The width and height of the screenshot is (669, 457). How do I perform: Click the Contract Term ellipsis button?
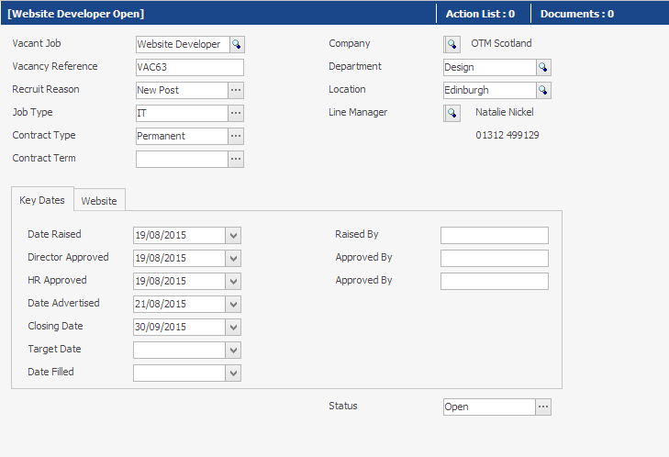click(x=236, y=159)
